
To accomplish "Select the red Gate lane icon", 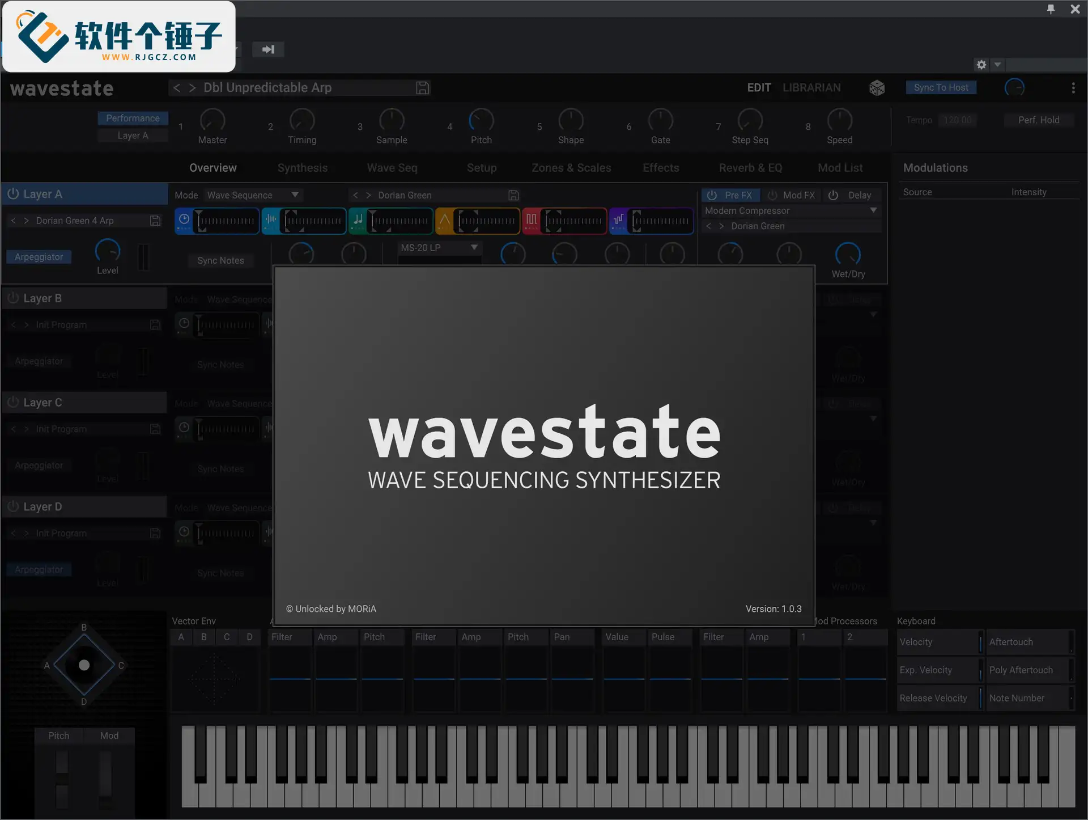I will (x=532, y=220).
